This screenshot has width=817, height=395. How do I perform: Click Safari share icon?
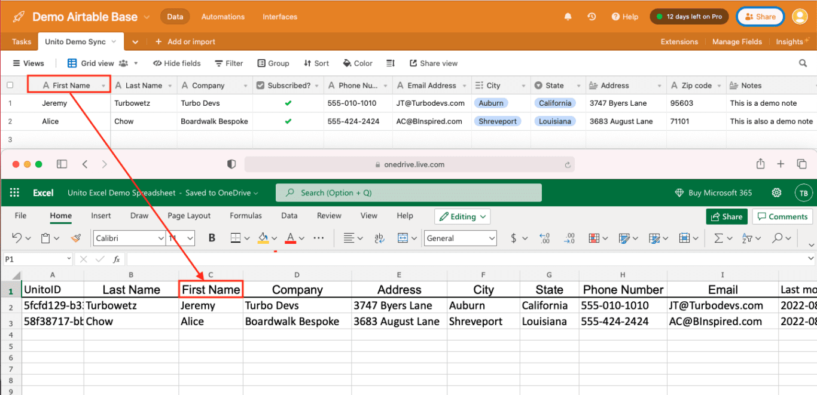tap(761, 164)
